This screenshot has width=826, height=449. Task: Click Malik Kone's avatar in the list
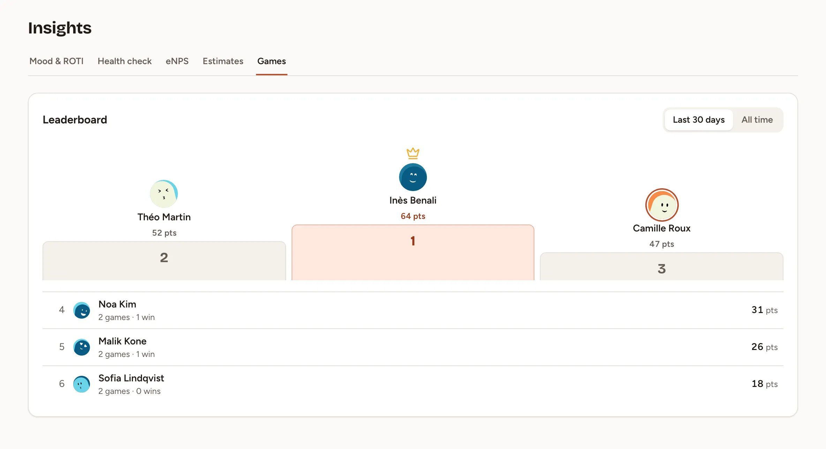[82, 347]
